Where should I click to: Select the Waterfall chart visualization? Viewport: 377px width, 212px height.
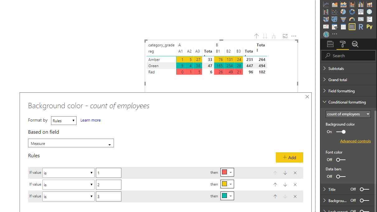(326, 12)
